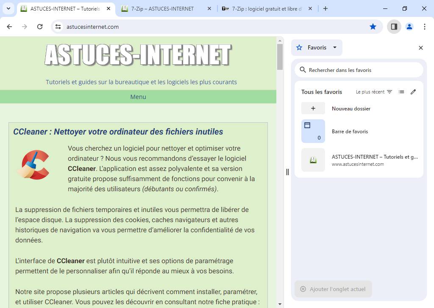Bookmark the page via the address bar star
This screenshot has height=308, width=434.
point(373,26)
